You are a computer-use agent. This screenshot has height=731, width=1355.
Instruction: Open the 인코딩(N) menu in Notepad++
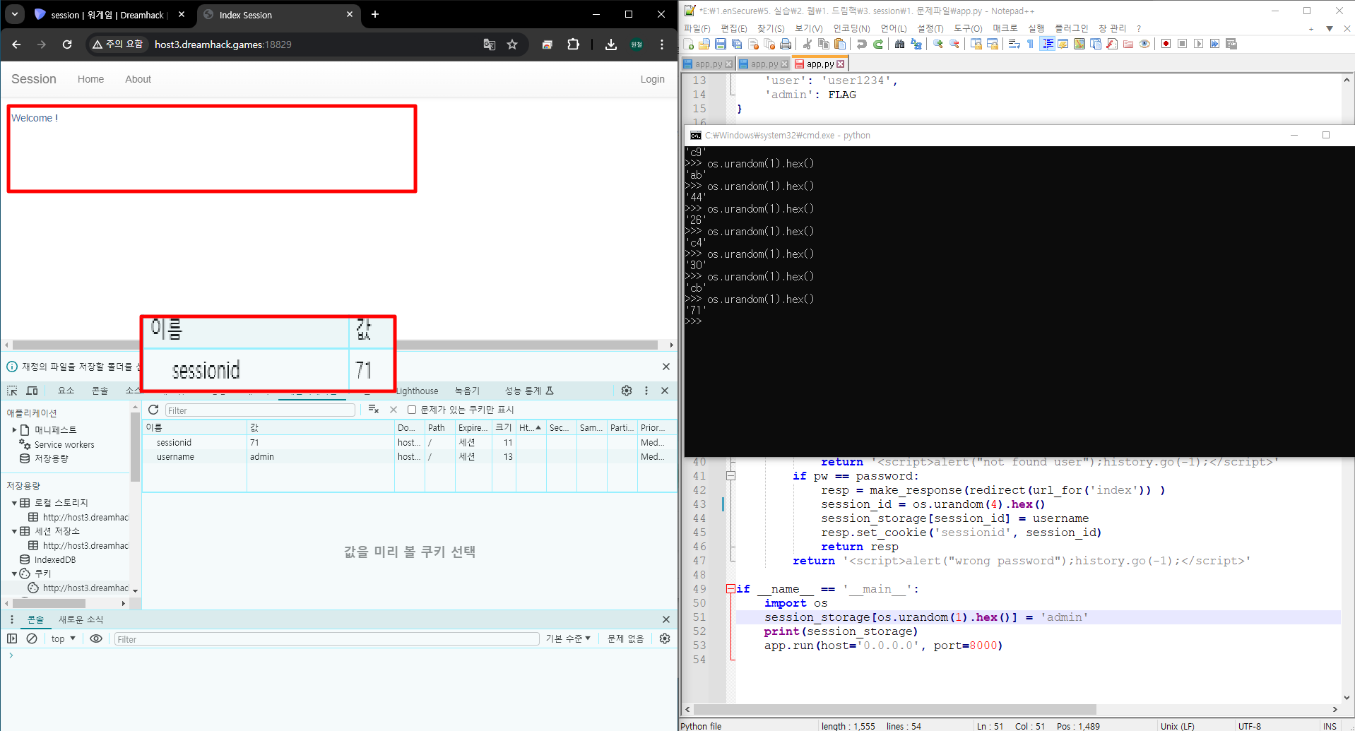pyautogui.click(x=851, y=28)
